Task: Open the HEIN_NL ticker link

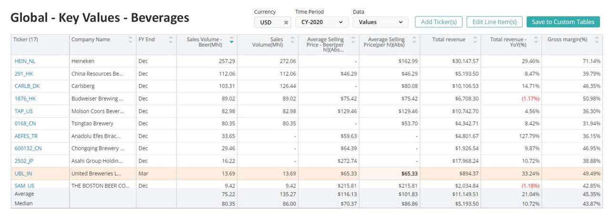Action: click(25, 61)
